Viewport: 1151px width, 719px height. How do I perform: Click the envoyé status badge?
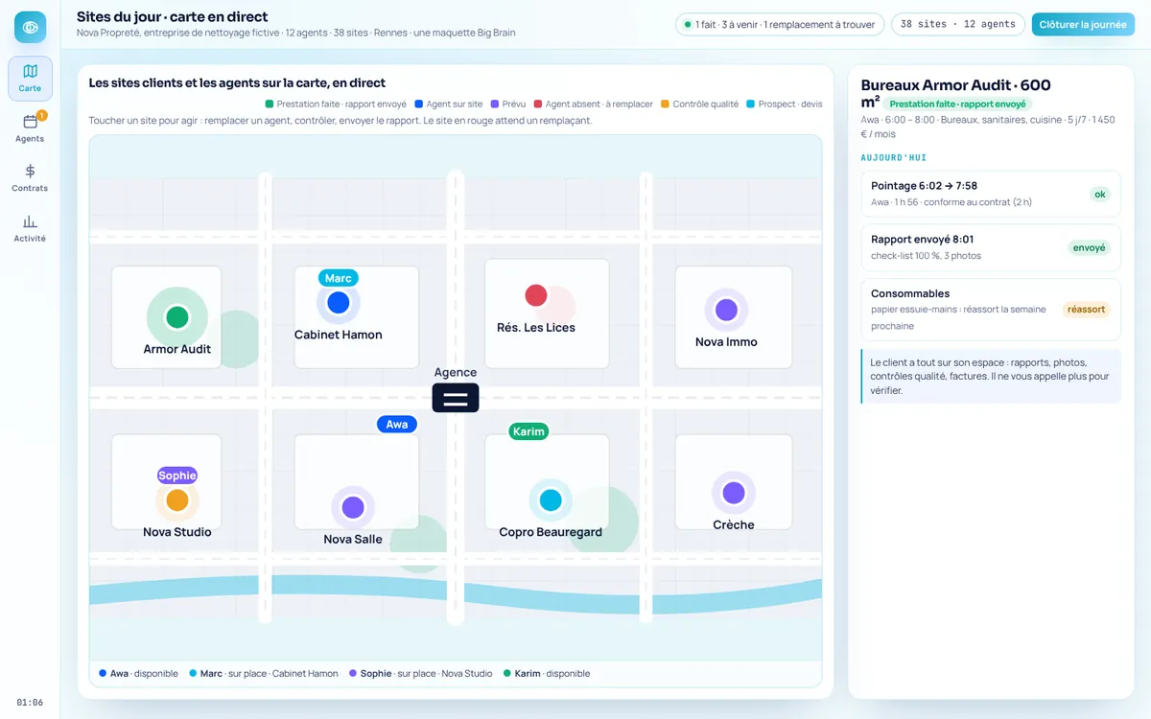point(1090,247)
